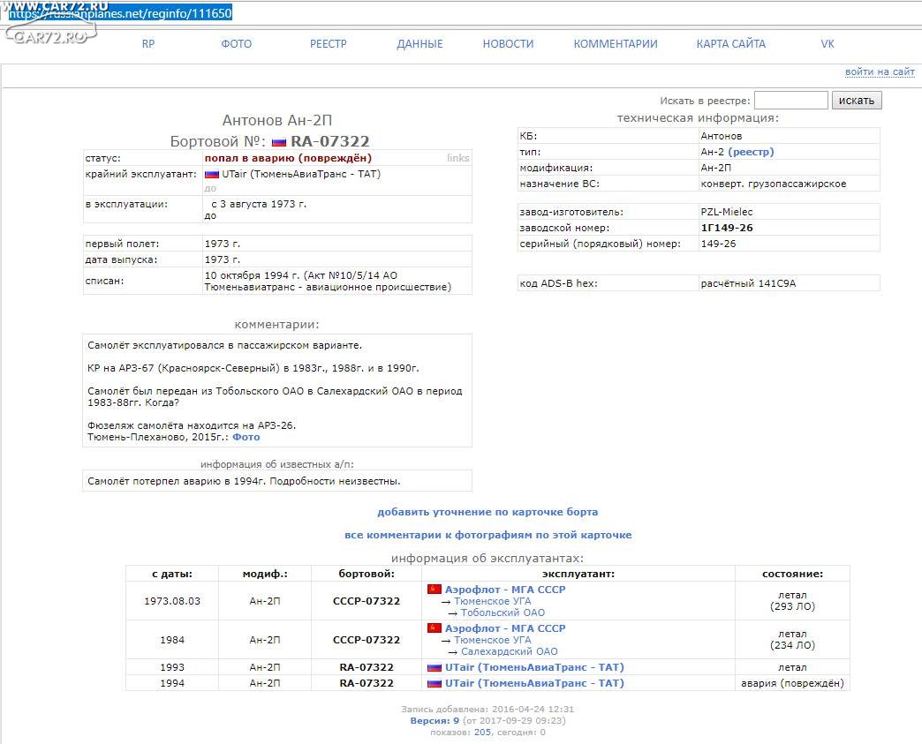Click 'СССР-07322' in the 1973.08.03 row
922x744 pixels.
[x=367, y=601]
